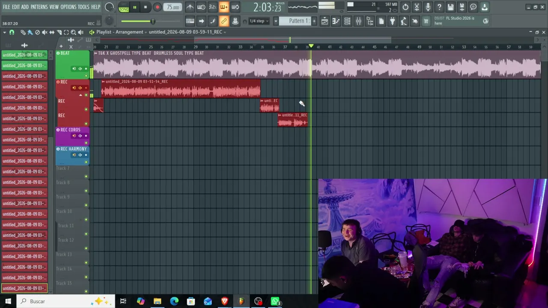The image size is (548, 308).
Task: Select the playlist Slip tool
Action: 52,32
